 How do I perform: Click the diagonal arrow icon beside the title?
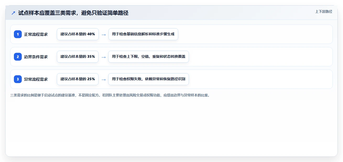(x=13, y=13)
